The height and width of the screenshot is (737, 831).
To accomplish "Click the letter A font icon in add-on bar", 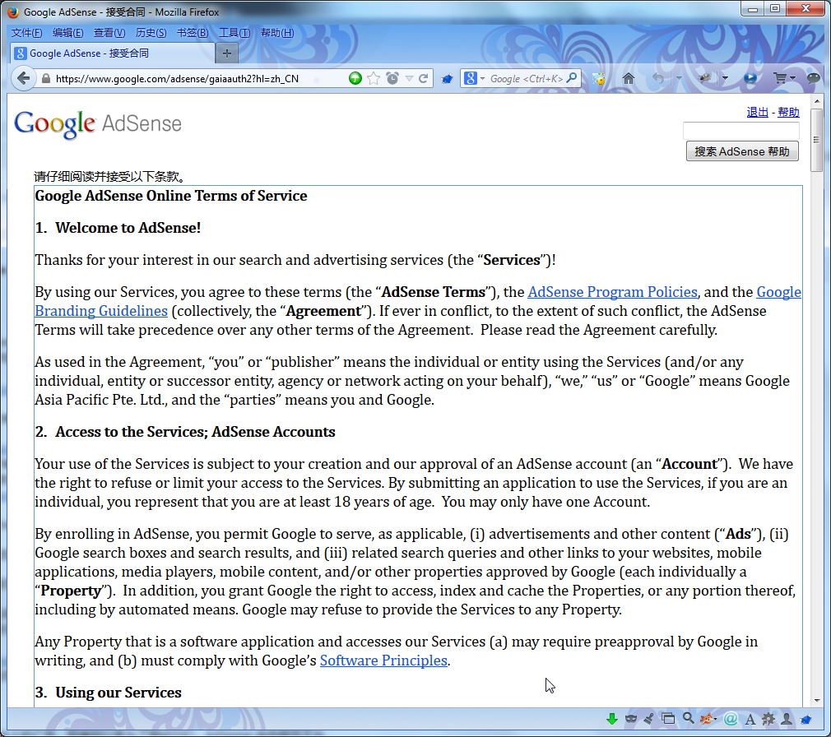I will (x=750, y=719).
